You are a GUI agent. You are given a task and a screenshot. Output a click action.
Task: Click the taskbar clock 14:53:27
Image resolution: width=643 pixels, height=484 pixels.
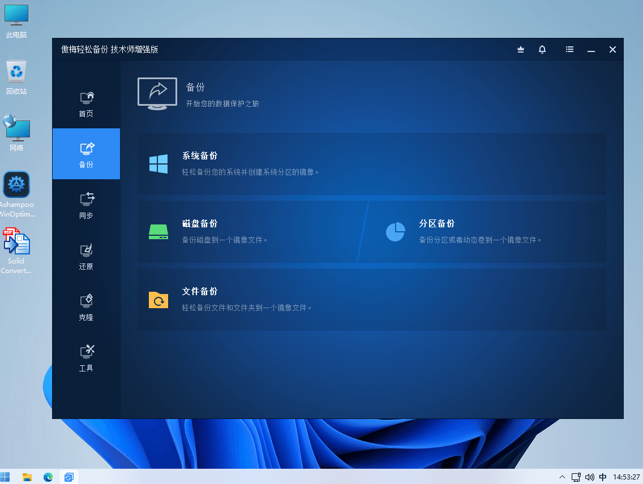pyautogui.click(x=626, y=477)
